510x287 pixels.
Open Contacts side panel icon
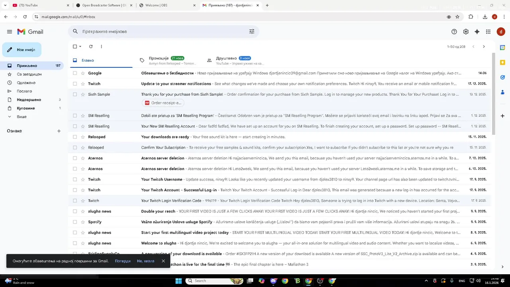coord(502,92)
